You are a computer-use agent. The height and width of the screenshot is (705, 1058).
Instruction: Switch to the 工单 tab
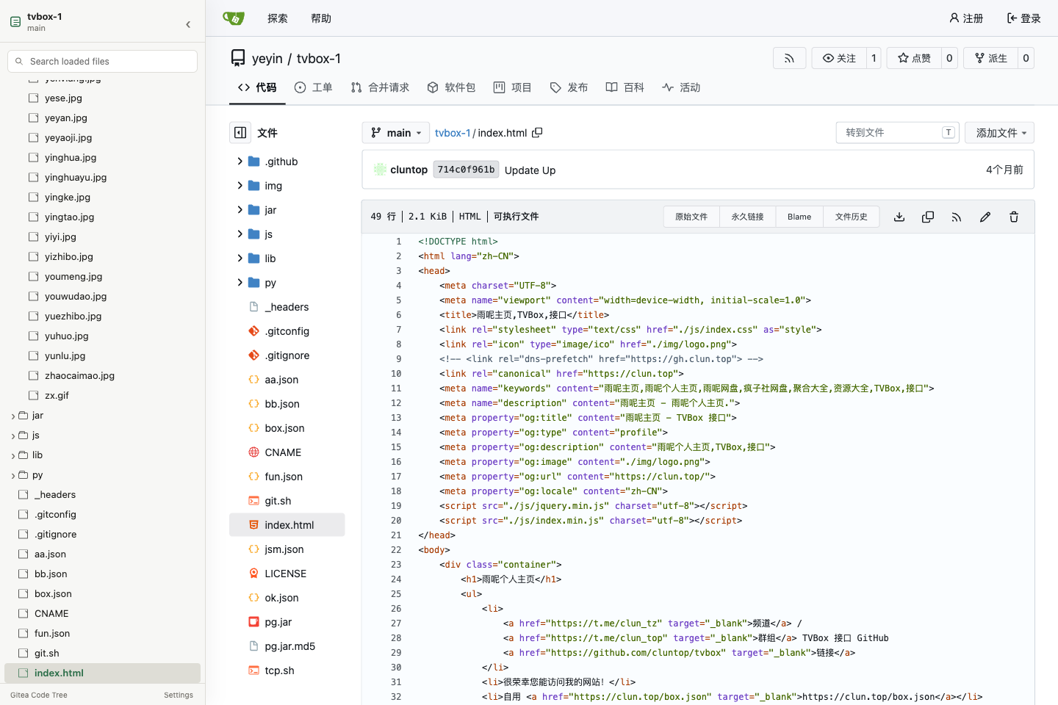(313, 87)
